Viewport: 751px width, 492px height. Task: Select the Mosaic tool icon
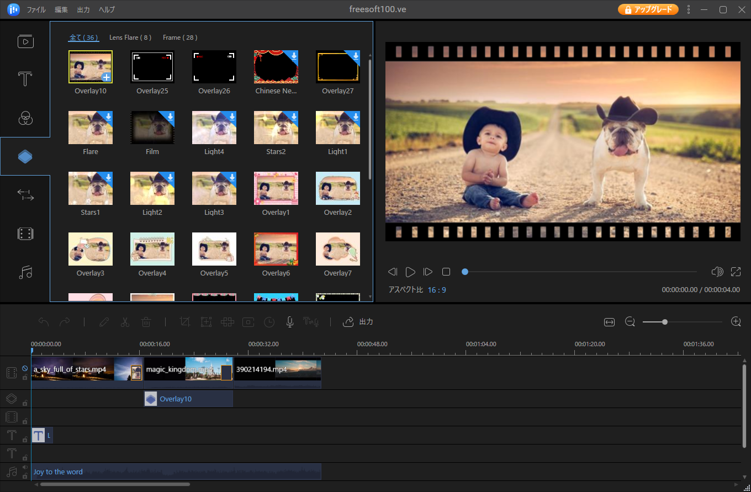tap(227, 322)
